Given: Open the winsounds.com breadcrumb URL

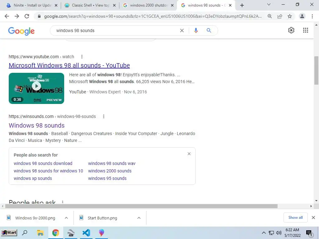Looking at the screenshot, I should pos(52,116).
